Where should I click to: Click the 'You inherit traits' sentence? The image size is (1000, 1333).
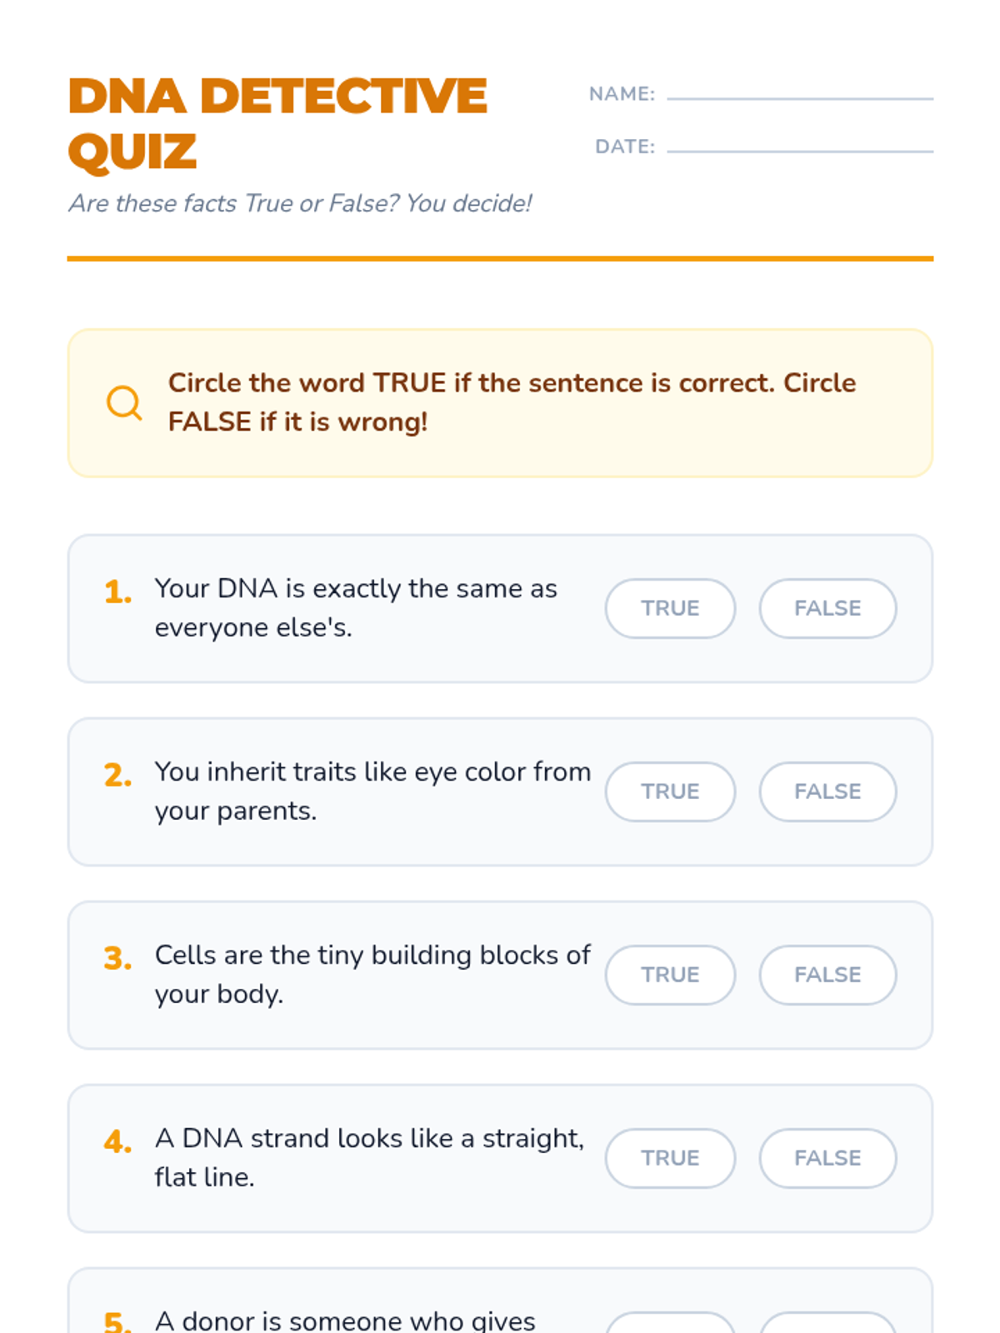tap(372, 791)
